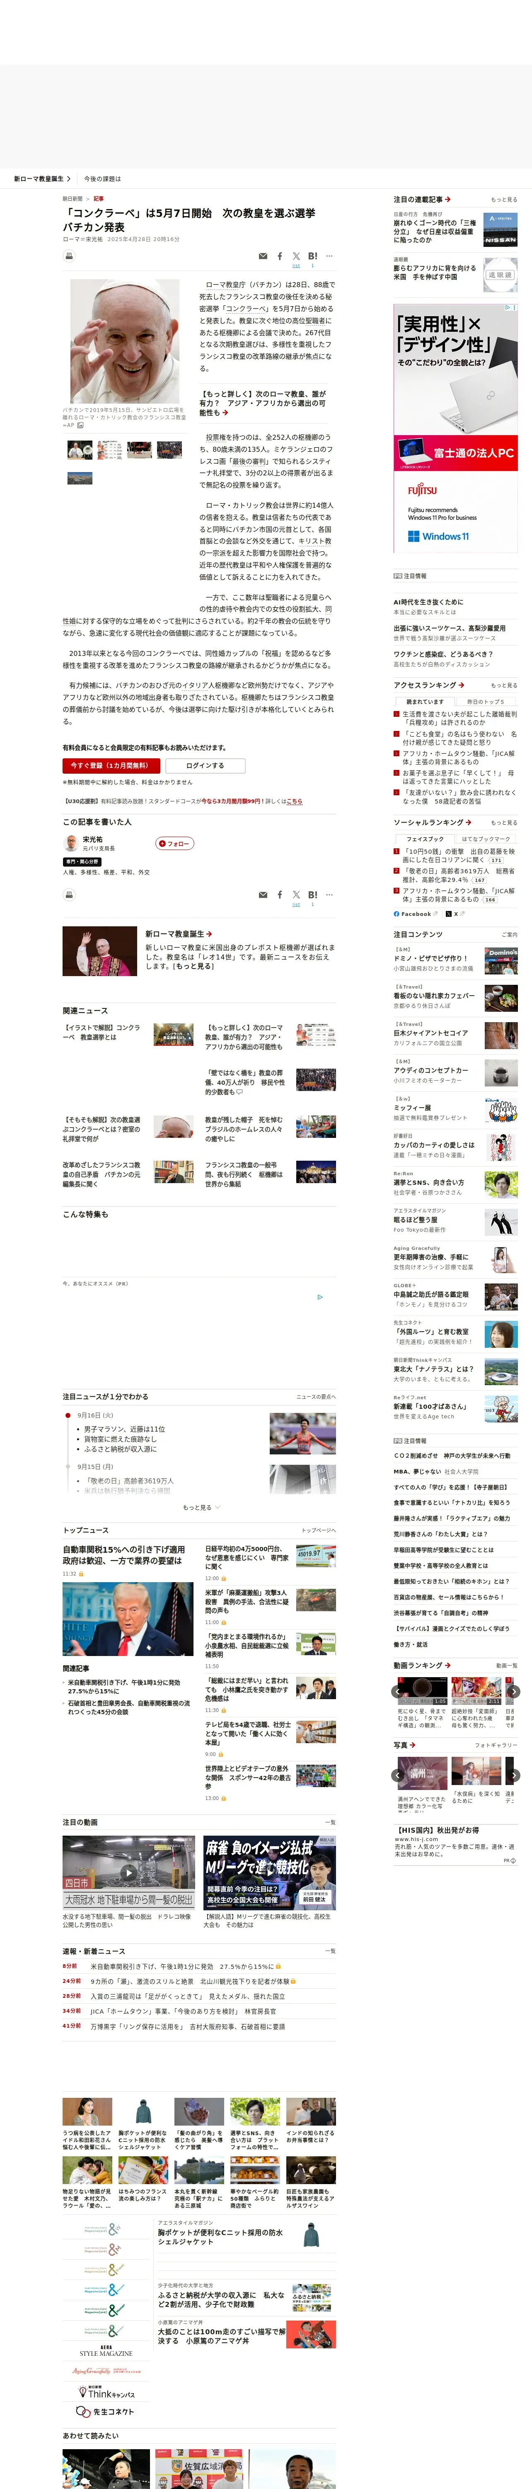The width and height of the screenshot is (532, 2489).
Task: Click Hatena bookmark B! icon under headline
Action: point(312,256)
